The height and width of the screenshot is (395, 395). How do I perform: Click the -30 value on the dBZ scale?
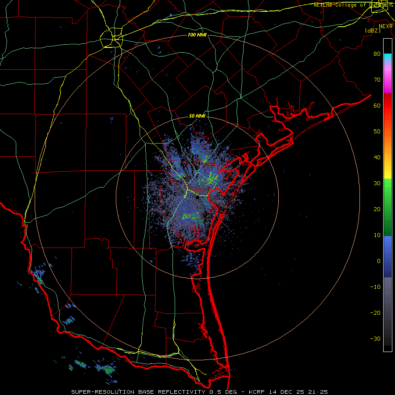coord(375,338)
